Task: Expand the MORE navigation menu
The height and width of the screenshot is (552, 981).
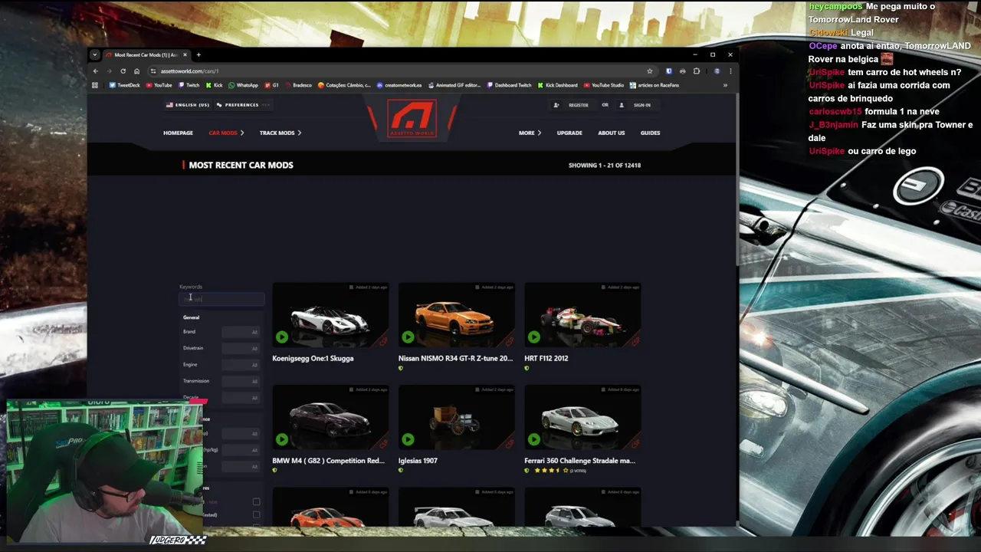Action: pyautogui.click(x=530, y=133)
